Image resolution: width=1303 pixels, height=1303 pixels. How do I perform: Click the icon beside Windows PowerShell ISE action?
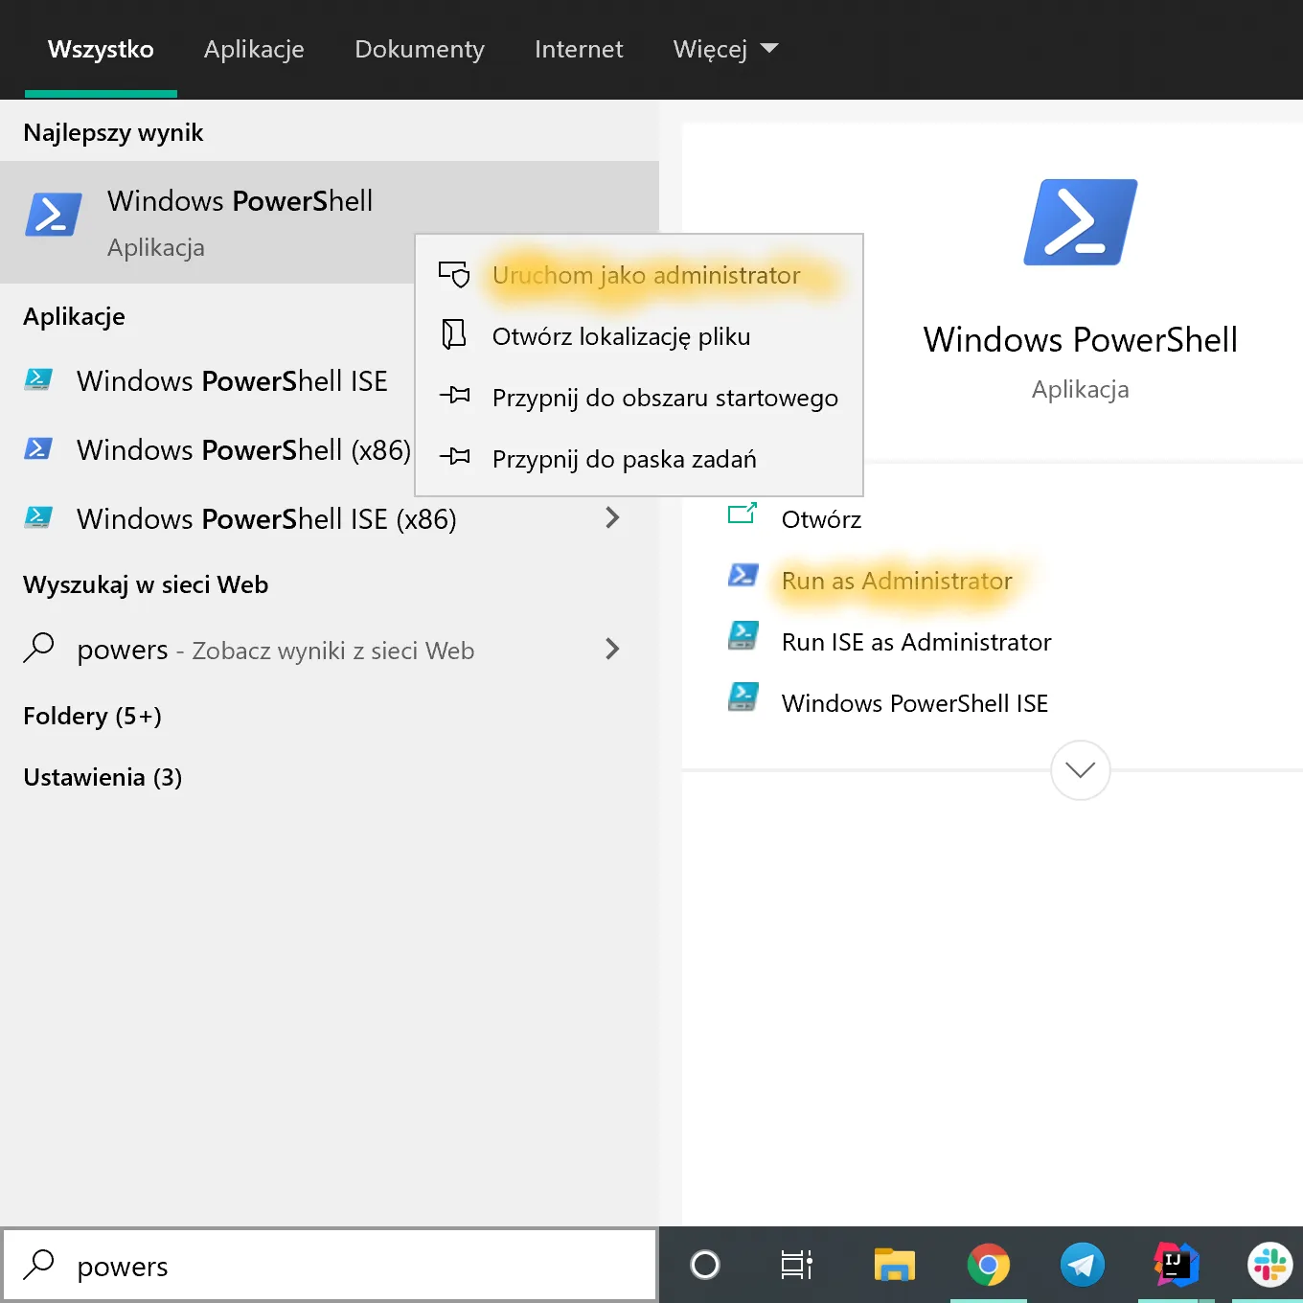(x=743, y=697)
